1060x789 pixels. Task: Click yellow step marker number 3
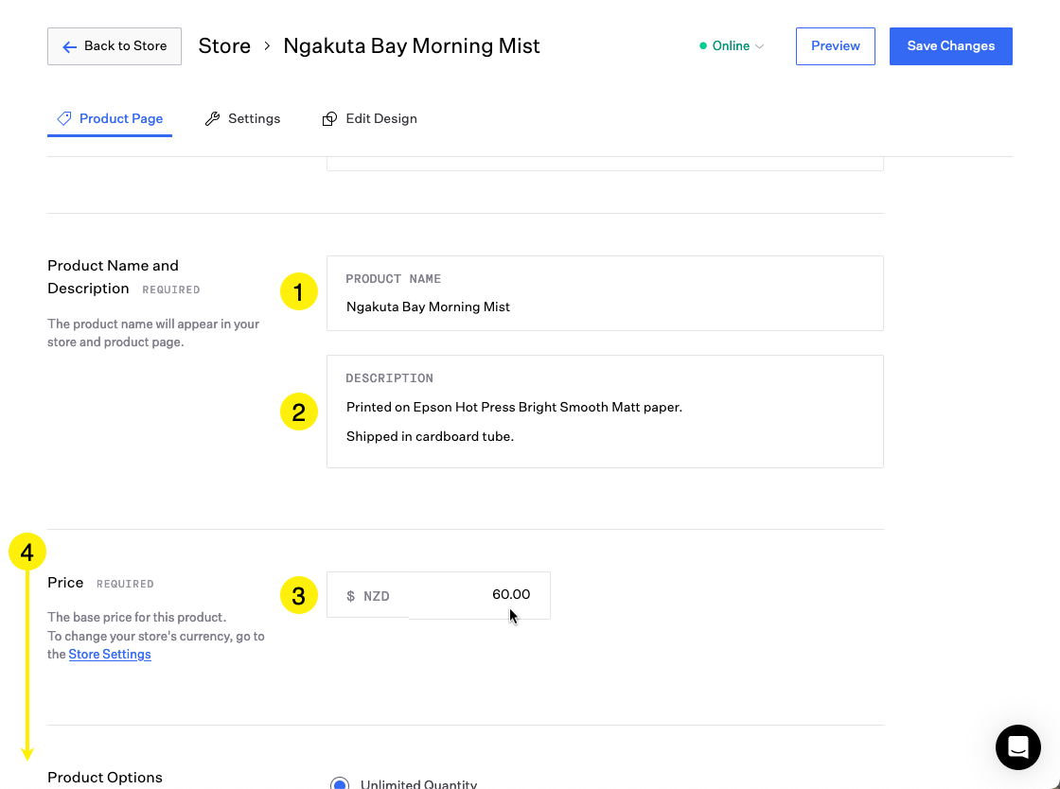(299, 595)
